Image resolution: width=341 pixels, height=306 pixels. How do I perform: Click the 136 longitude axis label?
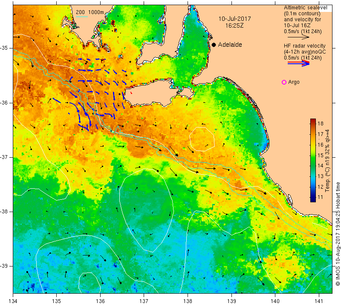[100, 301]
